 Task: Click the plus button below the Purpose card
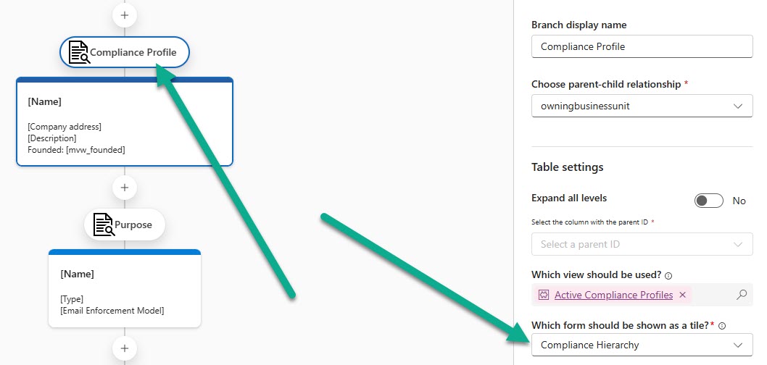[x=125, y=346]
